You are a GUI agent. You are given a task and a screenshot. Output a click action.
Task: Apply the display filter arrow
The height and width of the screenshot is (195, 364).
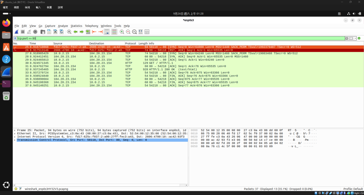pyautogui.click(x=351, y=38)
